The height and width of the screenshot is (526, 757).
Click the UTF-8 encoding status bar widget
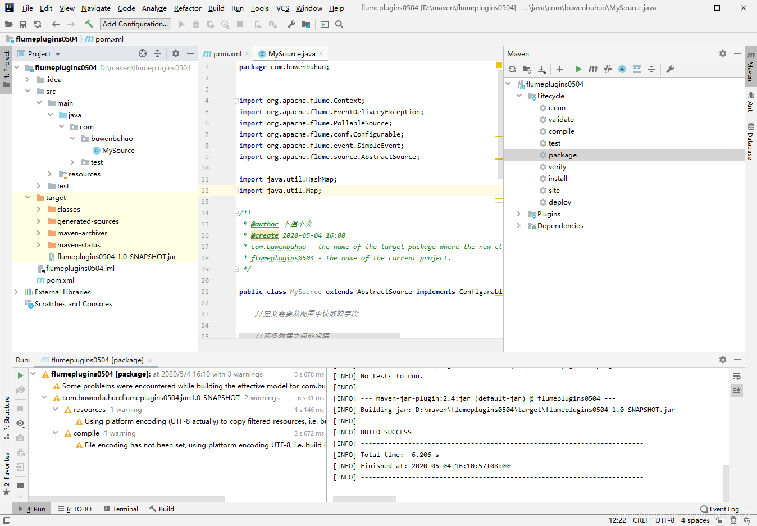[664, 520]
